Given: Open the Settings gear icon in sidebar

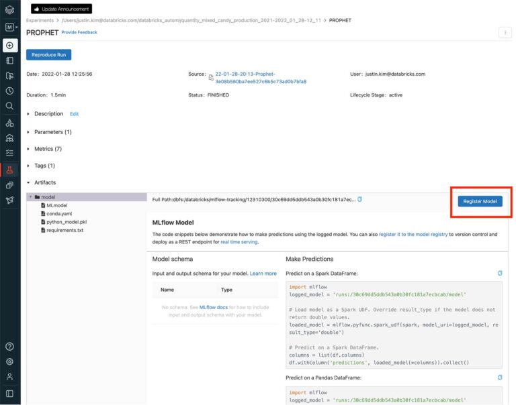Looking at the screenshot, I should coord(10,362).
